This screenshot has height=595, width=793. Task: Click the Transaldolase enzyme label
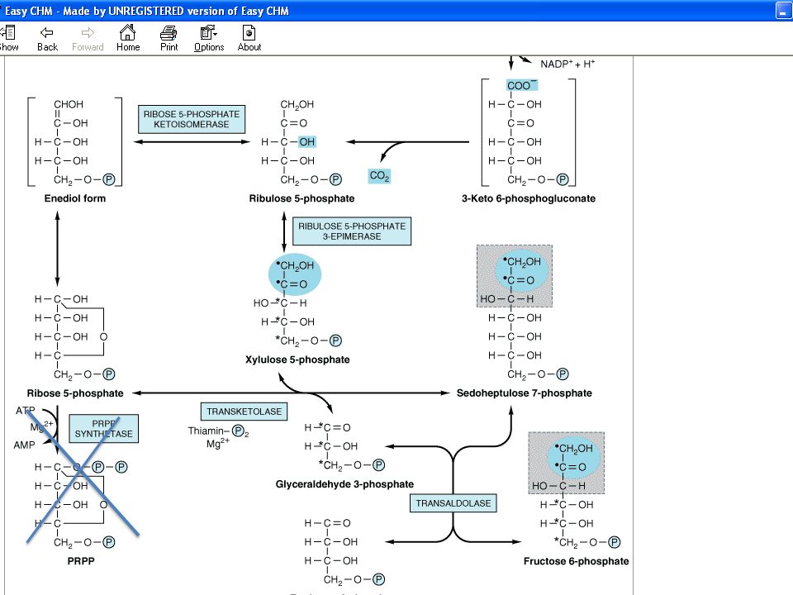point(453,503)
